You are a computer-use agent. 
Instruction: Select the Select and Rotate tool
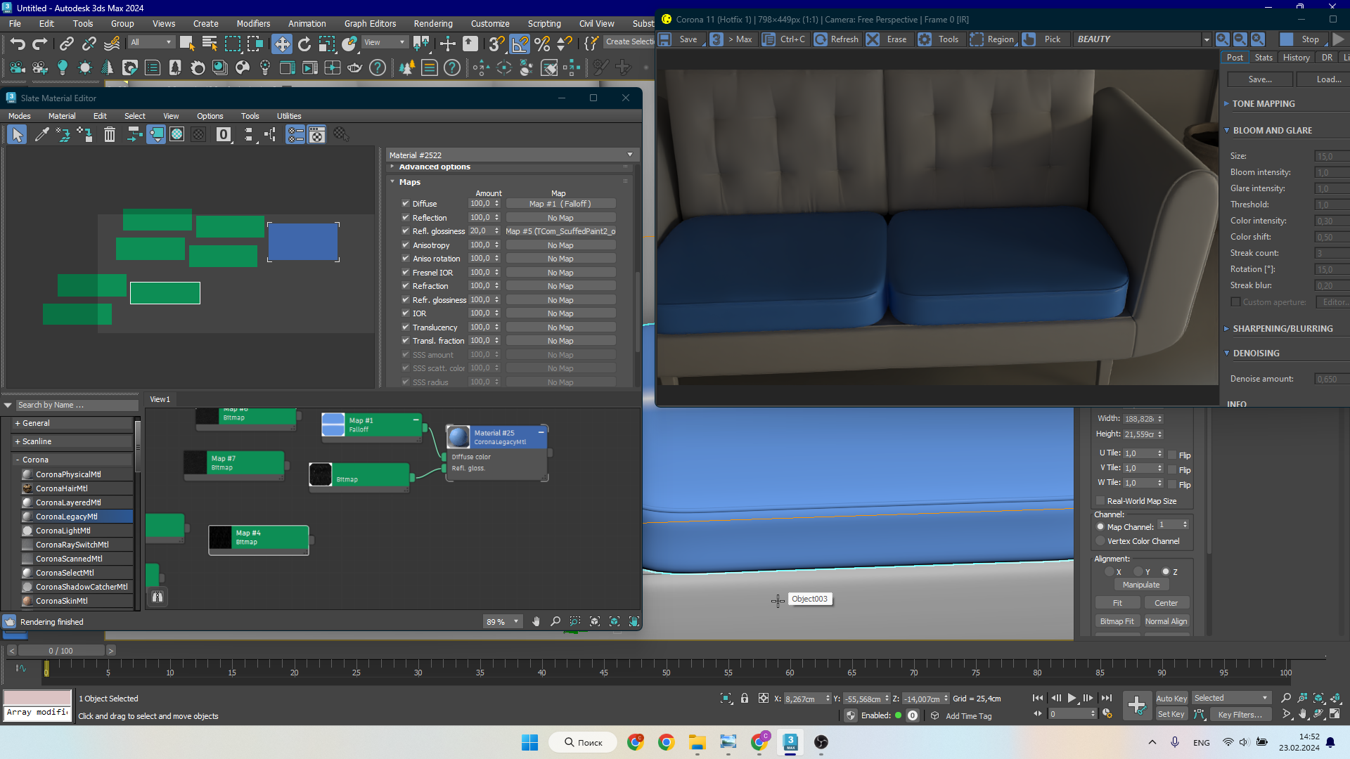tap(304, 44)
